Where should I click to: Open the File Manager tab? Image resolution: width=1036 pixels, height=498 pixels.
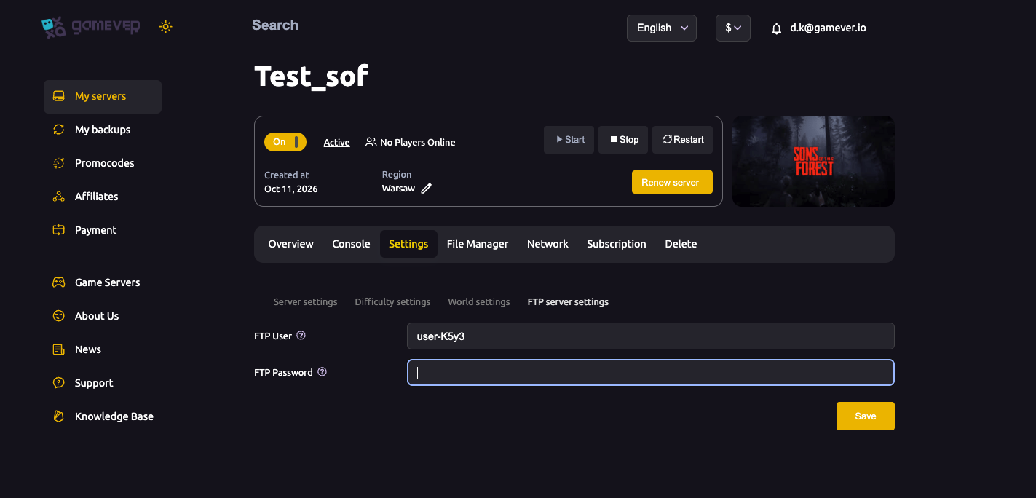(478, 244)
